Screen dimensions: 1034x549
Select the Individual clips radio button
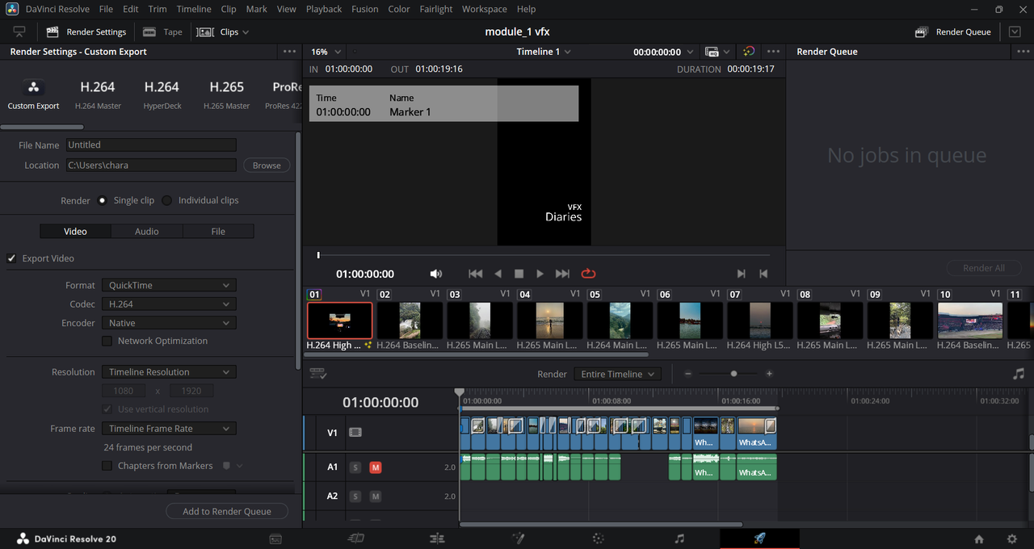[x=167, y=200]
